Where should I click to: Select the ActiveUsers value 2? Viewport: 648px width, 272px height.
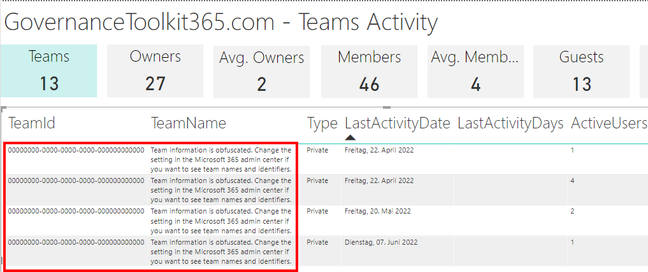(572, 211)
